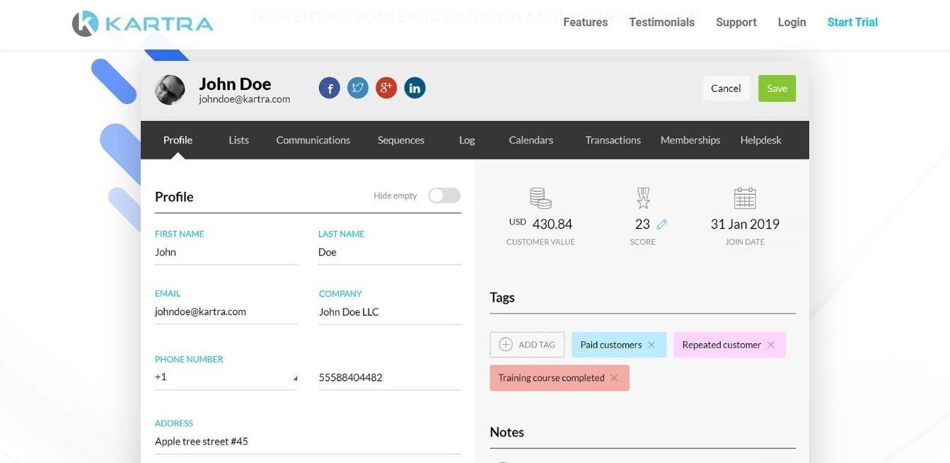Edit the Address field
This screenshot has width=950, height=463.
(x=308, y=442)
